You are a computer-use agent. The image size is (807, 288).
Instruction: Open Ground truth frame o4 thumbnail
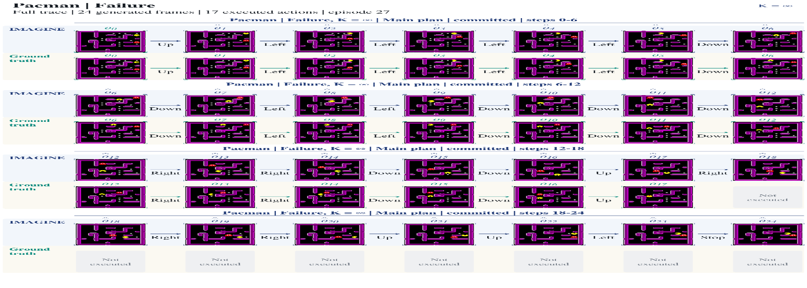click(549, 68)
